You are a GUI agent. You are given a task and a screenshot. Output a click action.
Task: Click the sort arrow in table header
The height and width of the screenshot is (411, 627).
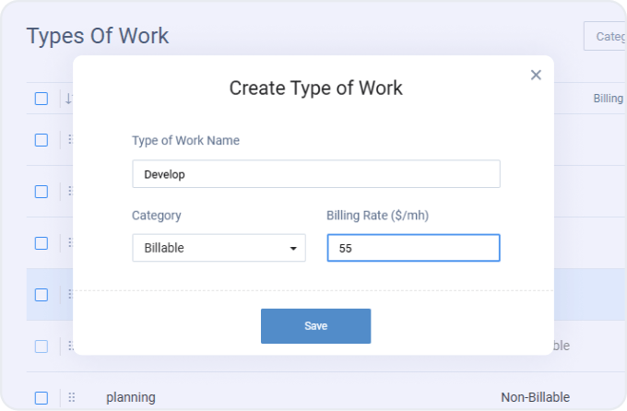[x=68, y=99]
